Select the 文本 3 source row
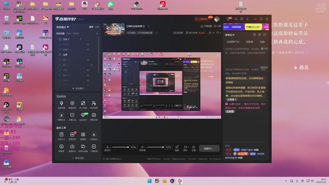 (x=77, y=39)
